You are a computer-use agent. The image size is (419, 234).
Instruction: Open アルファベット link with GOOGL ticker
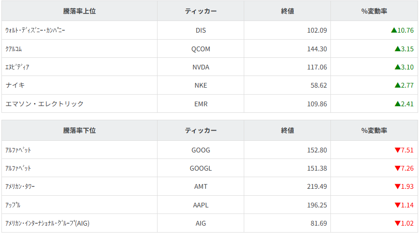(x=18, y=168)
